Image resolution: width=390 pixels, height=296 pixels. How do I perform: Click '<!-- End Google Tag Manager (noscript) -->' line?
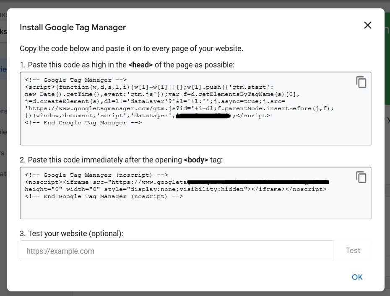pyautogui.click(x=104, y=196)
